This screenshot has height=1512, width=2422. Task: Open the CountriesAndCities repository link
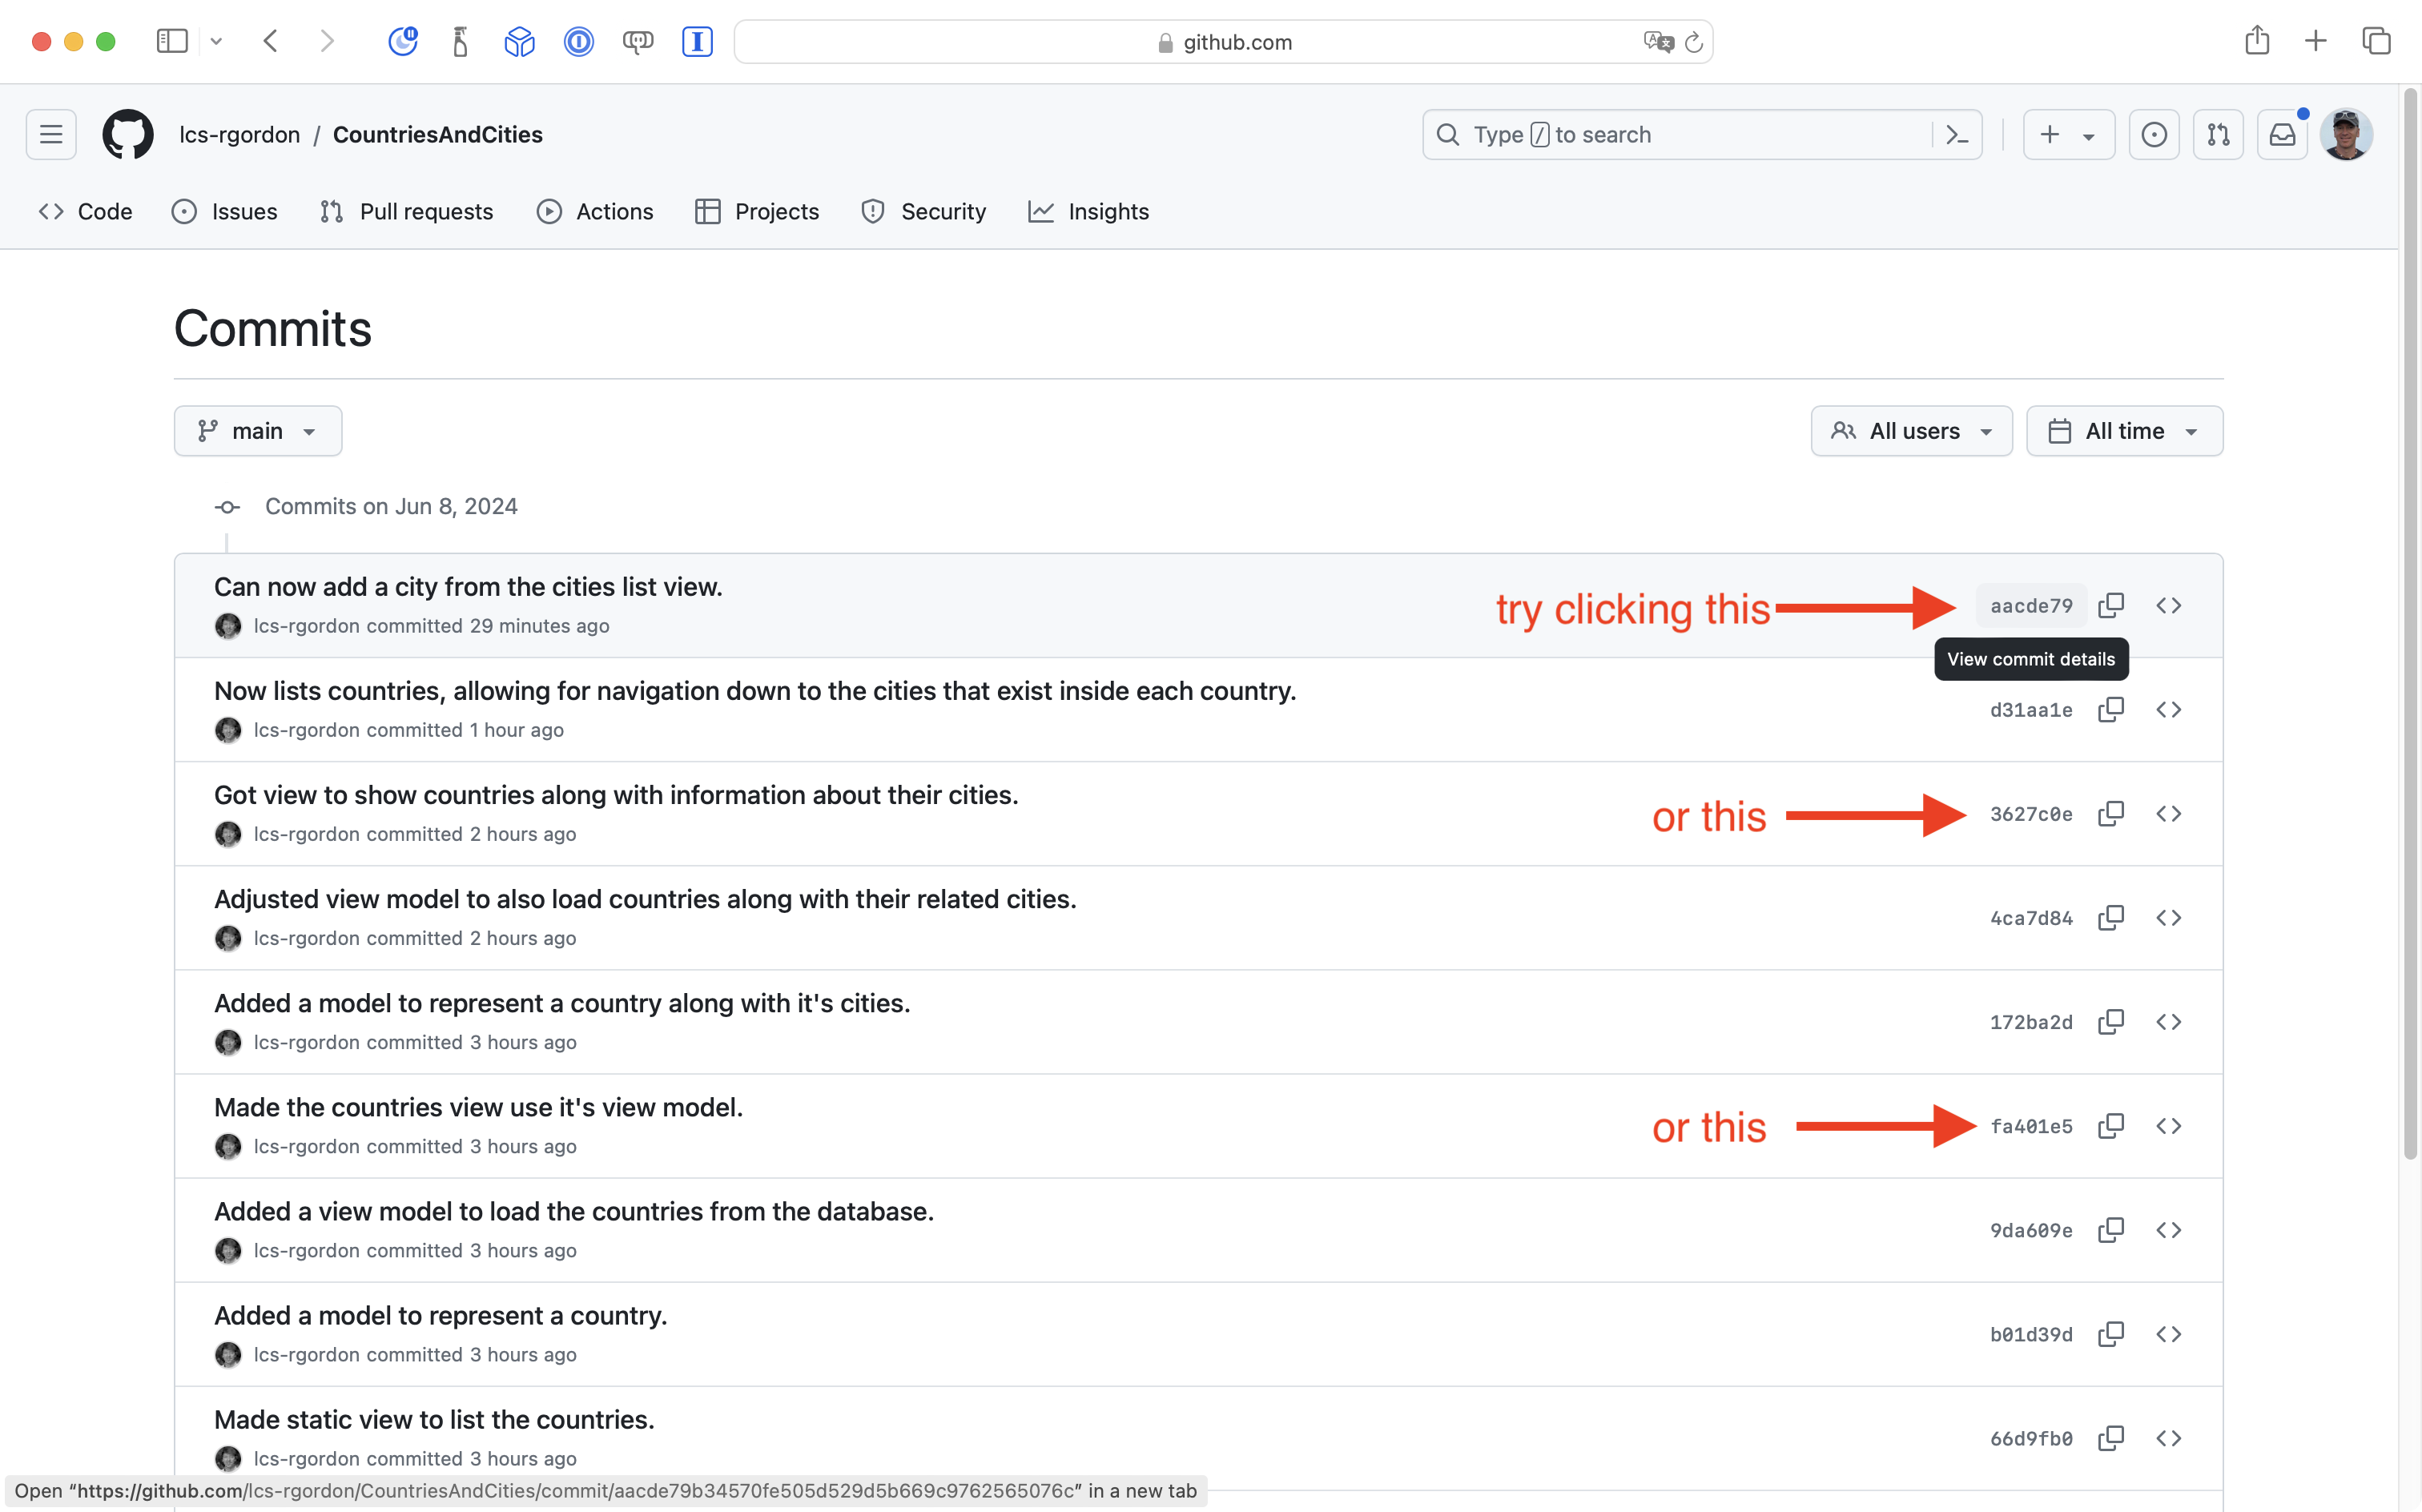[x=437, y=135]
